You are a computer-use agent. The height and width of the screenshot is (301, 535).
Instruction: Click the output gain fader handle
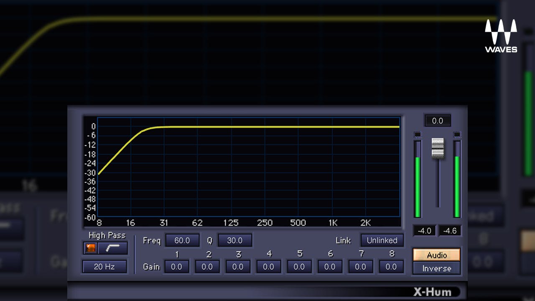pos(438,148)
